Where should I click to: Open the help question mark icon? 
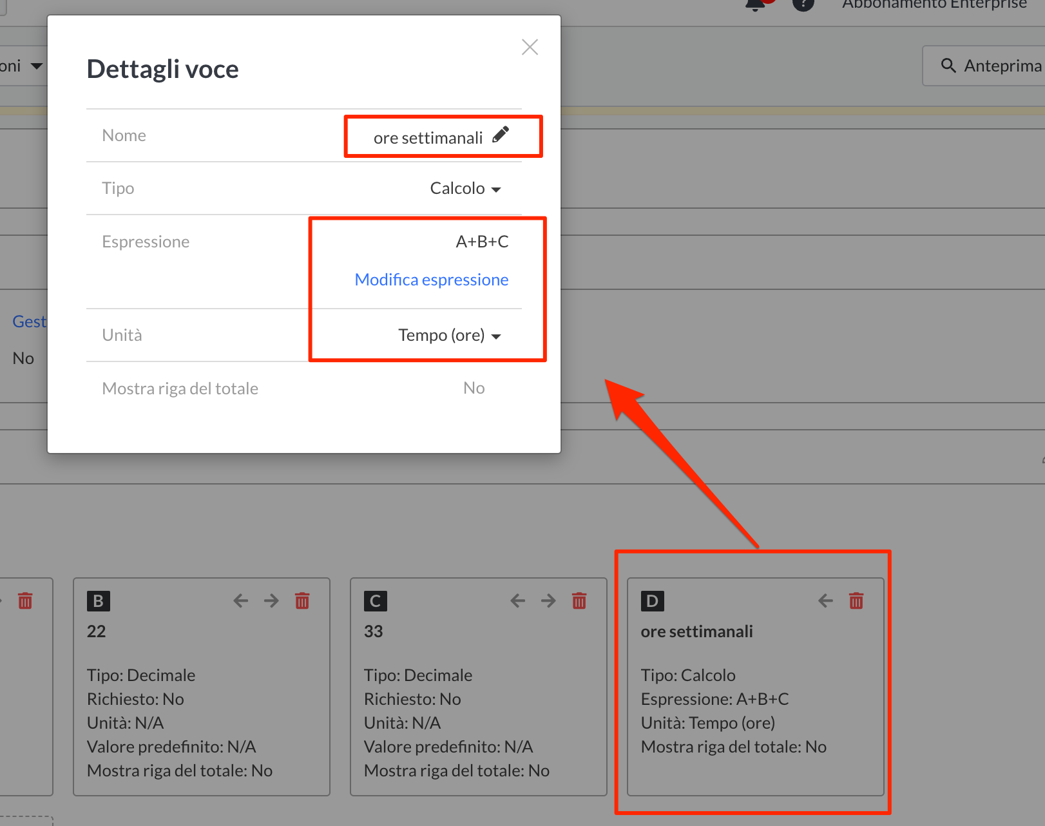tap(803, 4)
